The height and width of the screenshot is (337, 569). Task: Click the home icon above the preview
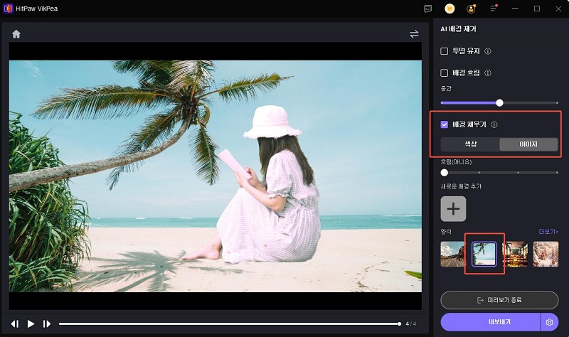click(x=16, y=34)
